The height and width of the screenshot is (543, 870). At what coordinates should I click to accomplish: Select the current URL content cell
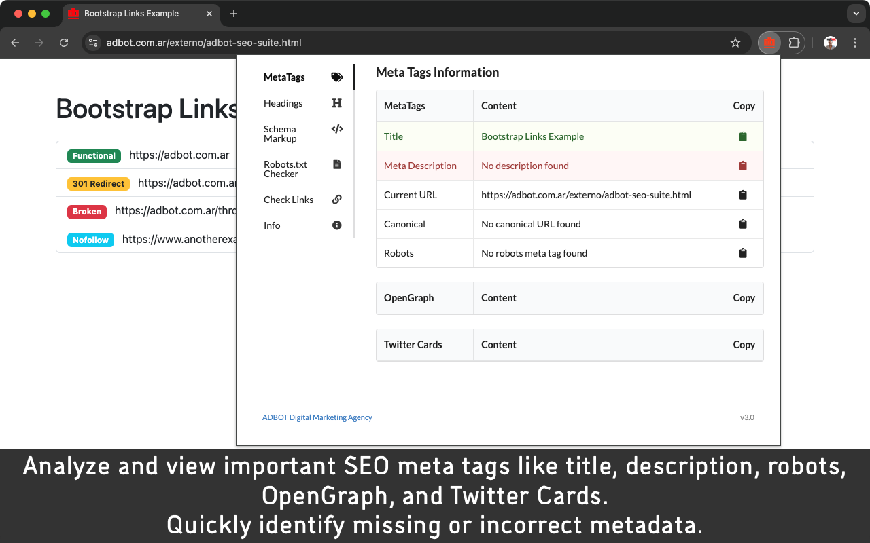(599, 195)
